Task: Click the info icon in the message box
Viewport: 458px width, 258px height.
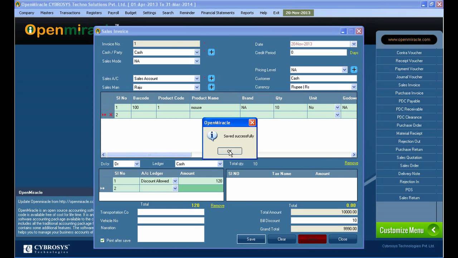Action: 212,136
